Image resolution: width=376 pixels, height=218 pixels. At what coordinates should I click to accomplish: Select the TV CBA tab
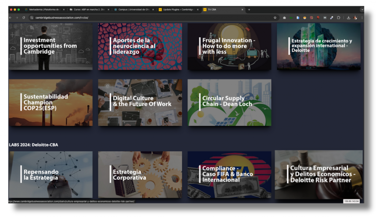click(x=223, y=10)
